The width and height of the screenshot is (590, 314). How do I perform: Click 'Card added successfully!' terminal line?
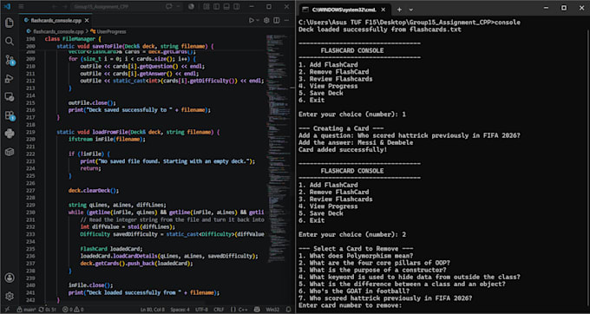[x=343, y=150]
